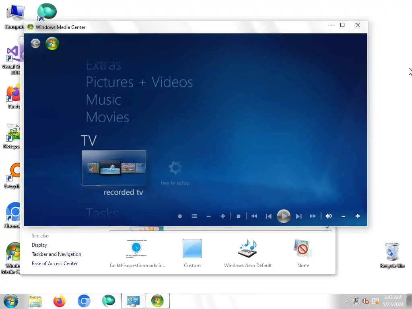Select the Computer desktop icon
The image size is (412, 309).
[15, 17]
